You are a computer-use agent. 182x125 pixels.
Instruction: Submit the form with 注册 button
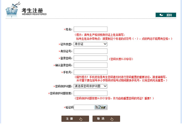(75, 119)
